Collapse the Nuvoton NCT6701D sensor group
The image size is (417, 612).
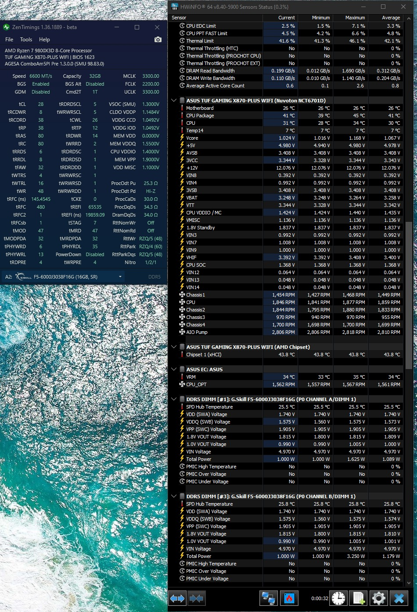click(174, 101)
